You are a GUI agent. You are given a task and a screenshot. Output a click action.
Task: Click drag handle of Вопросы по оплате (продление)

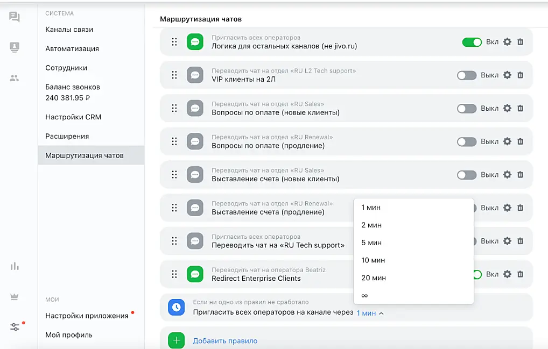[174, 141]
